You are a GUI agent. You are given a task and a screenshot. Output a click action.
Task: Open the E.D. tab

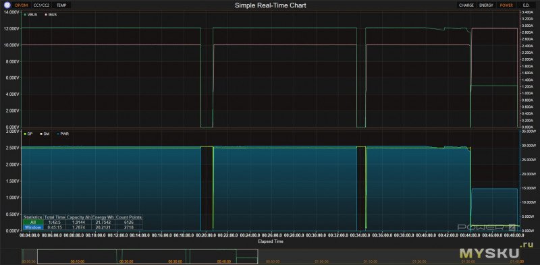click(x=526, y=5)
